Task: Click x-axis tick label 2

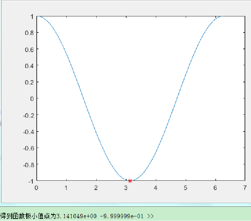Action: 96,188
